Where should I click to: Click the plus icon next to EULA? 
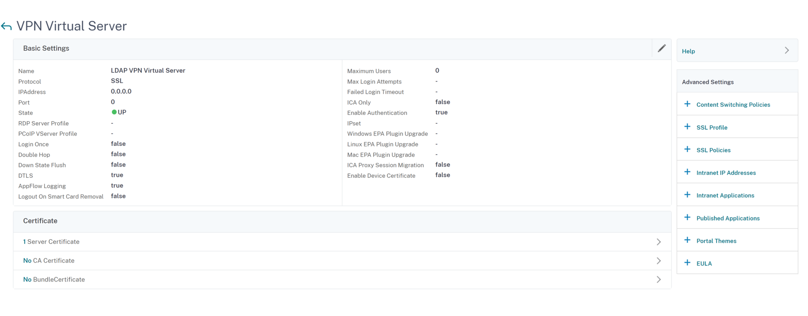[x=687, y=263]
